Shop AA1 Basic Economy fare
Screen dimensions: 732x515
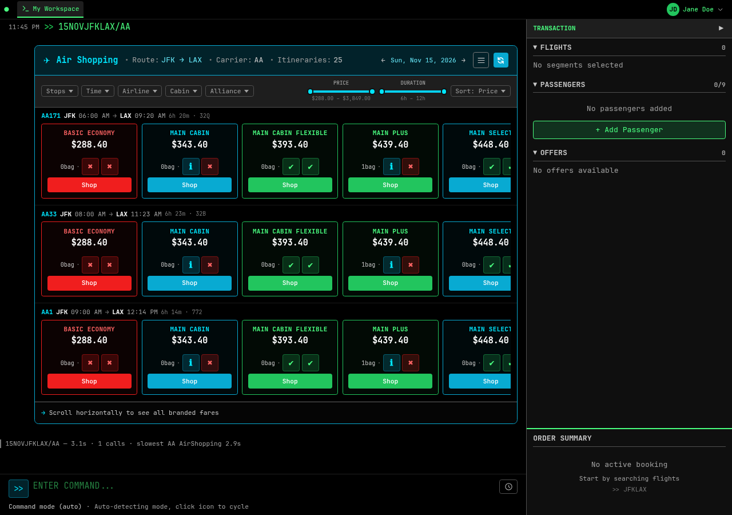(89, 381)
